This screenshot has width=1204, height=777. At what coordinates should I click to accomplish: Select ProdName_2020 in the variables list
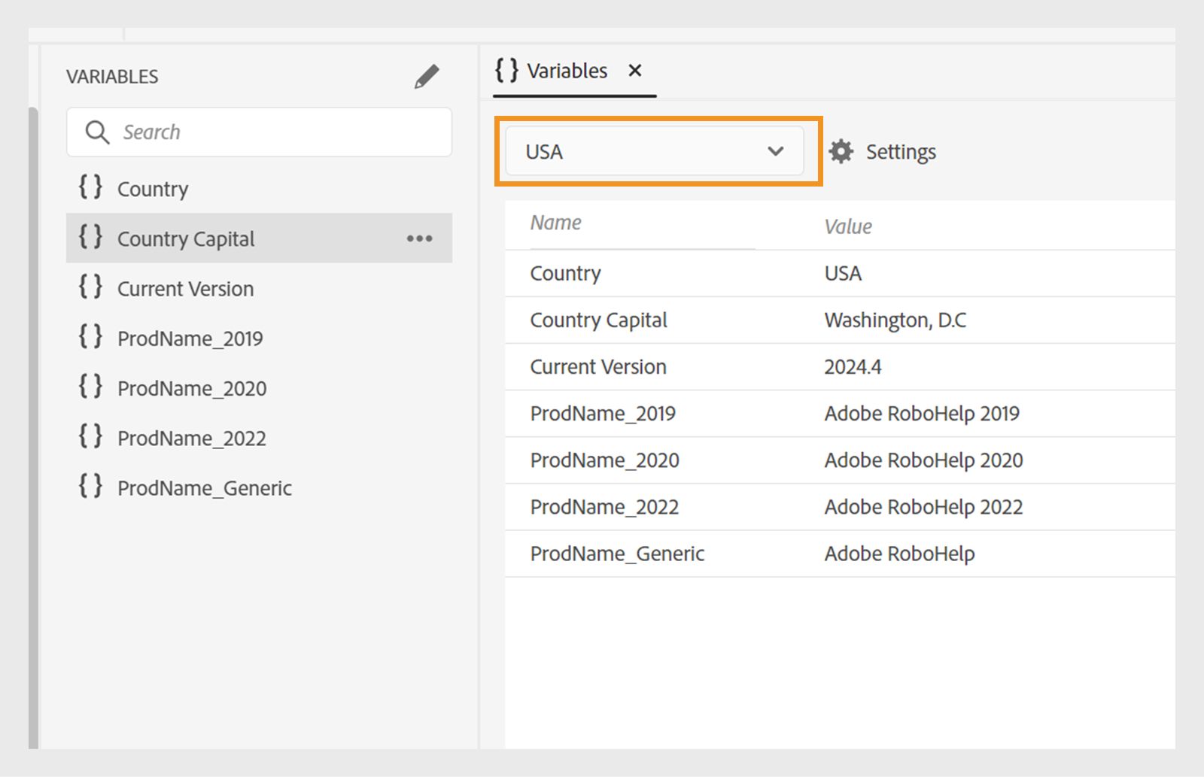[259, 387]
